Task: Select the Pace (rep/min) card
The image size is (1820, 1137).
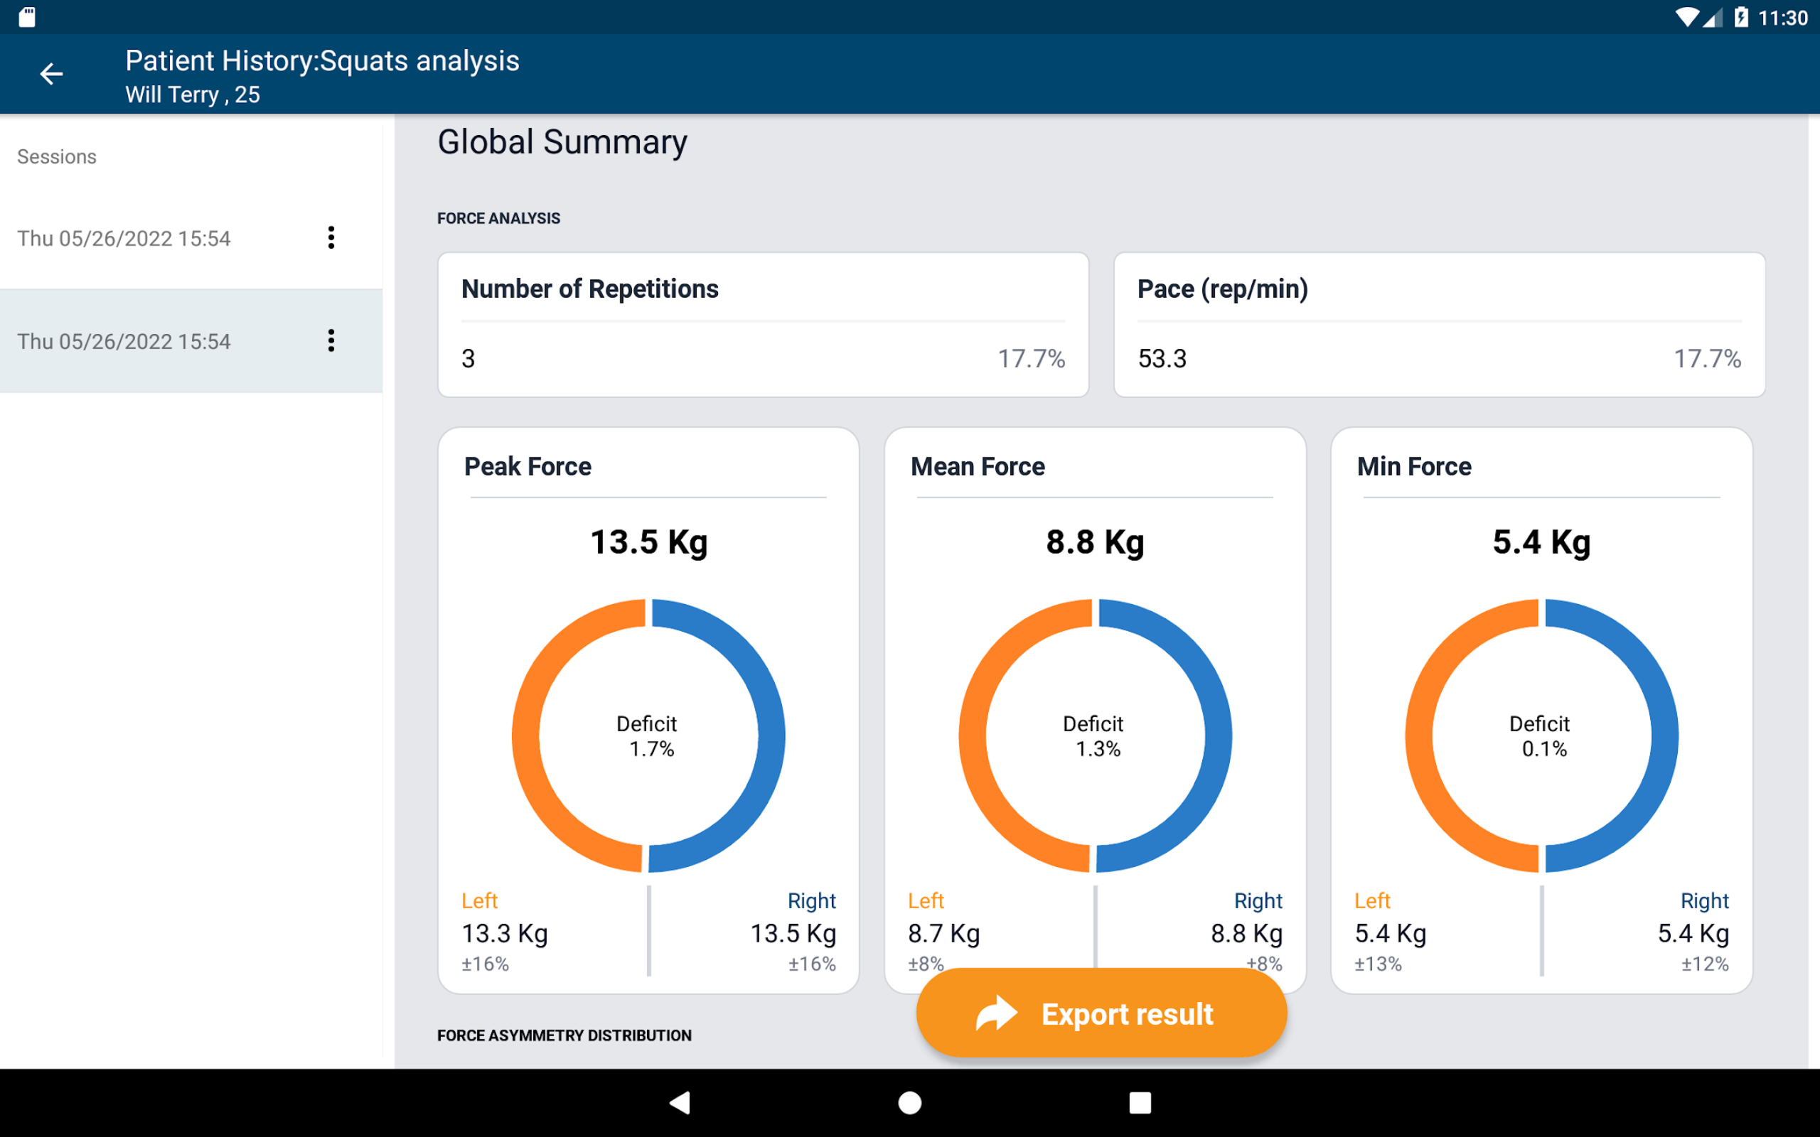Action: click(1439, 325)
